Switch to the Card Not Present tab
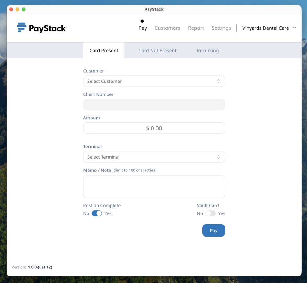The height and width of the screenshot is (283, 307). (x=157, y=50)
